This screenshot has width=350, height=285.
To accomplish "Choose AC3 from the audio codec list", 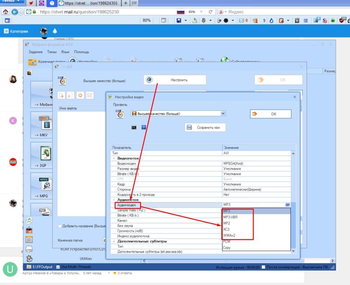I will tap(256, 229).
